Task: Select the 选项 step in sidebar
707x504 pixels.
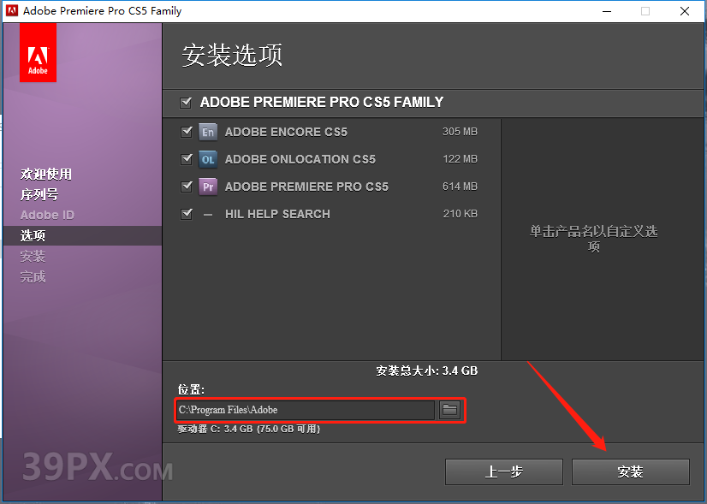Action: (33, 235)
